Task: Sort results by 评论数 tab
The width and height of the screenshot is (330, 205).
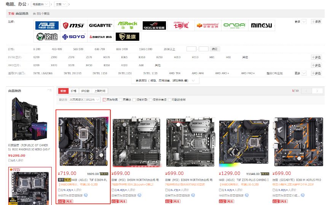Action: tap(85, 91)
